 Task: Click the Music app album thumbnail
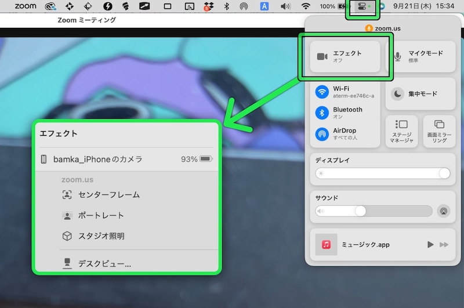pos(326,245)
